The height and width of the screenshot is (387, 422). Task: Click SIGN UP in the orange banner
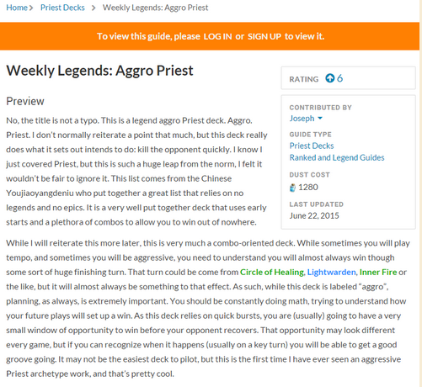(x=264, y=36)
